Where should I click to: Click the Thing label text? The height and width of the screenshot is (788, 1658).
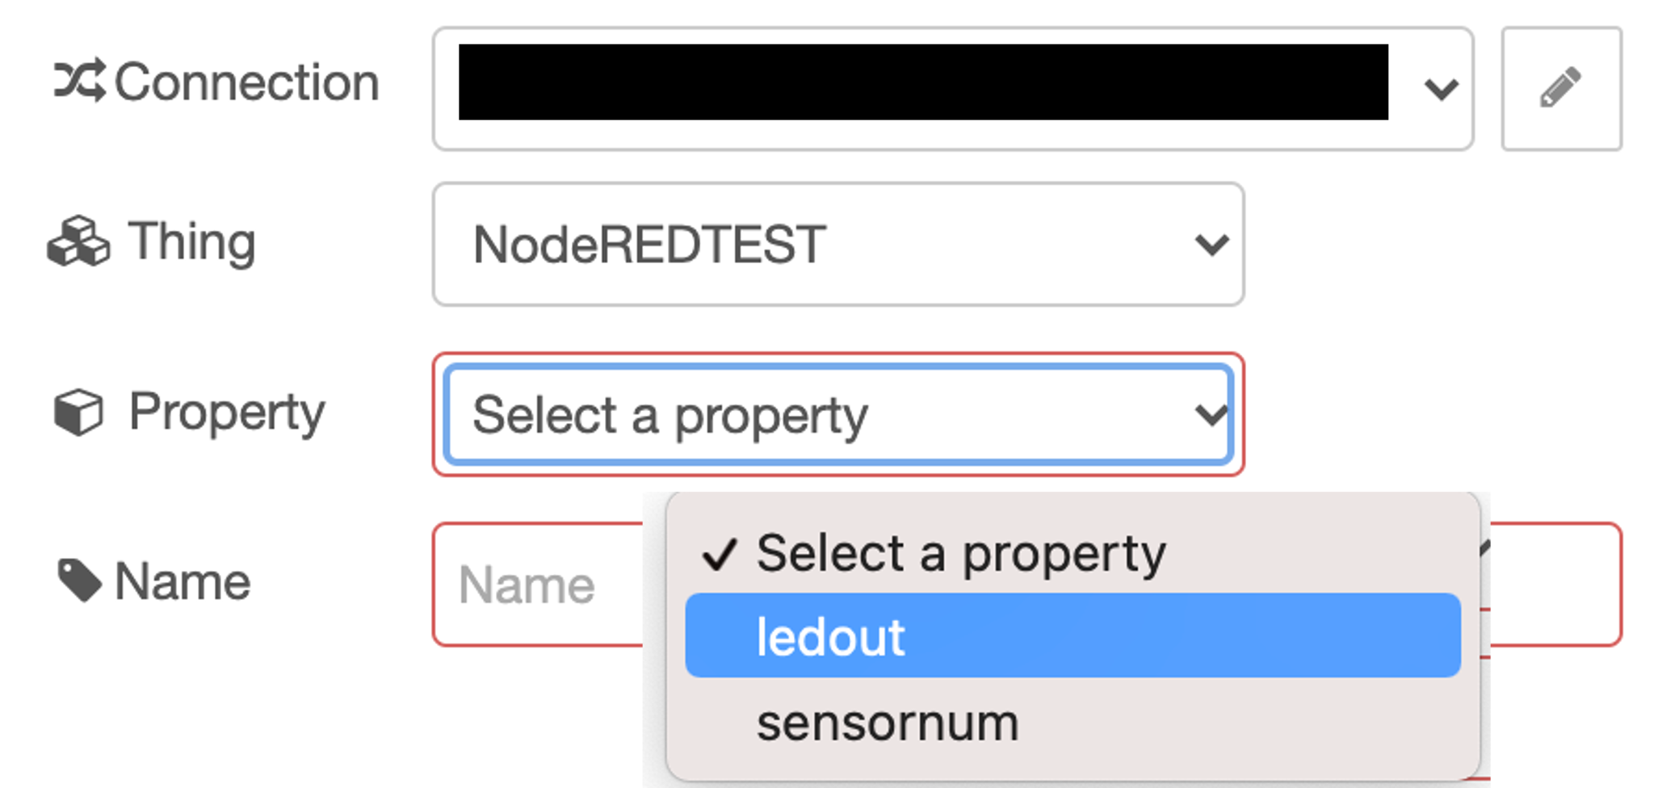pyautogui.click(x=191, y=241)
